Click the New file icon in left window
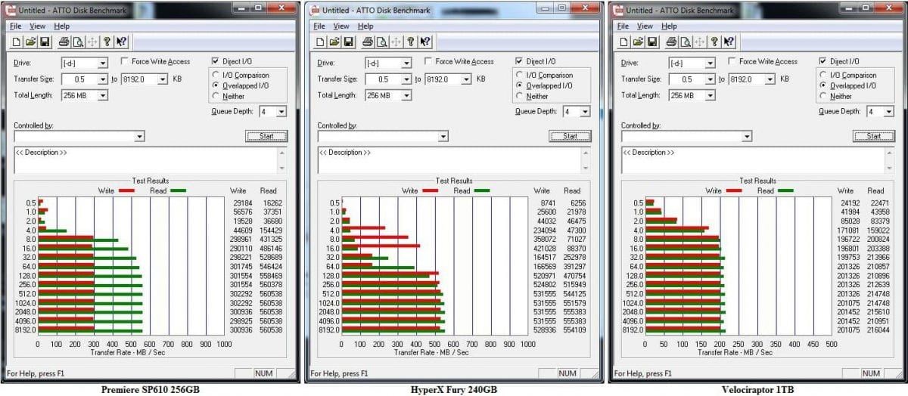This screenshot has height=396, width=908. click(17, 42)
